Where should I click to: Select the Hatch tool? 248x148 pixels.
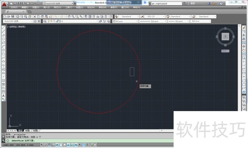(x=3, y=81)
